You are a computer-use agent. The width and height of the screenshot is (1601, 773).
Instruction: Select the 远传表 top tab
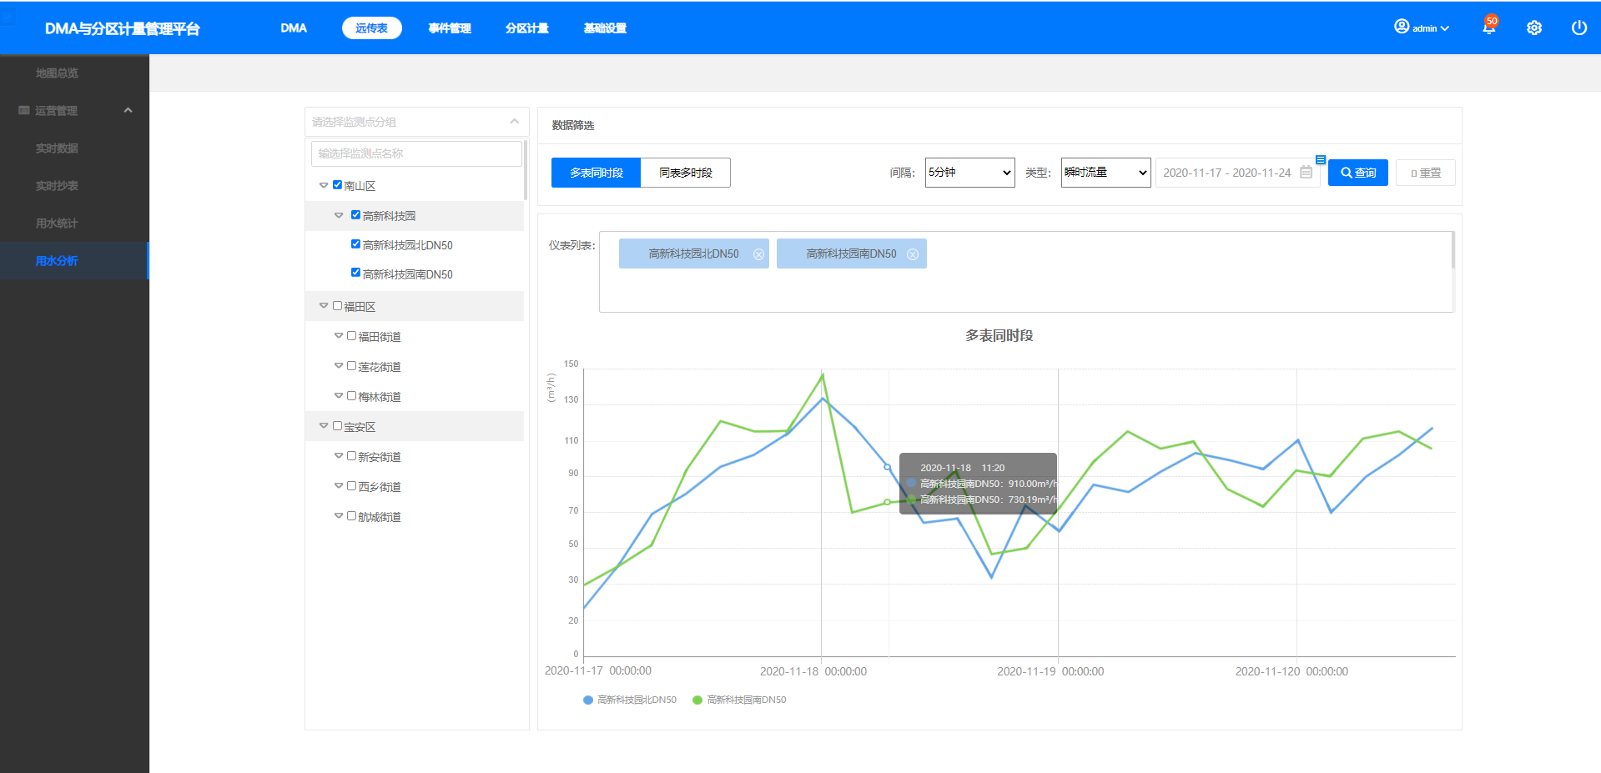pyautogui.click(x=371, y=28)
